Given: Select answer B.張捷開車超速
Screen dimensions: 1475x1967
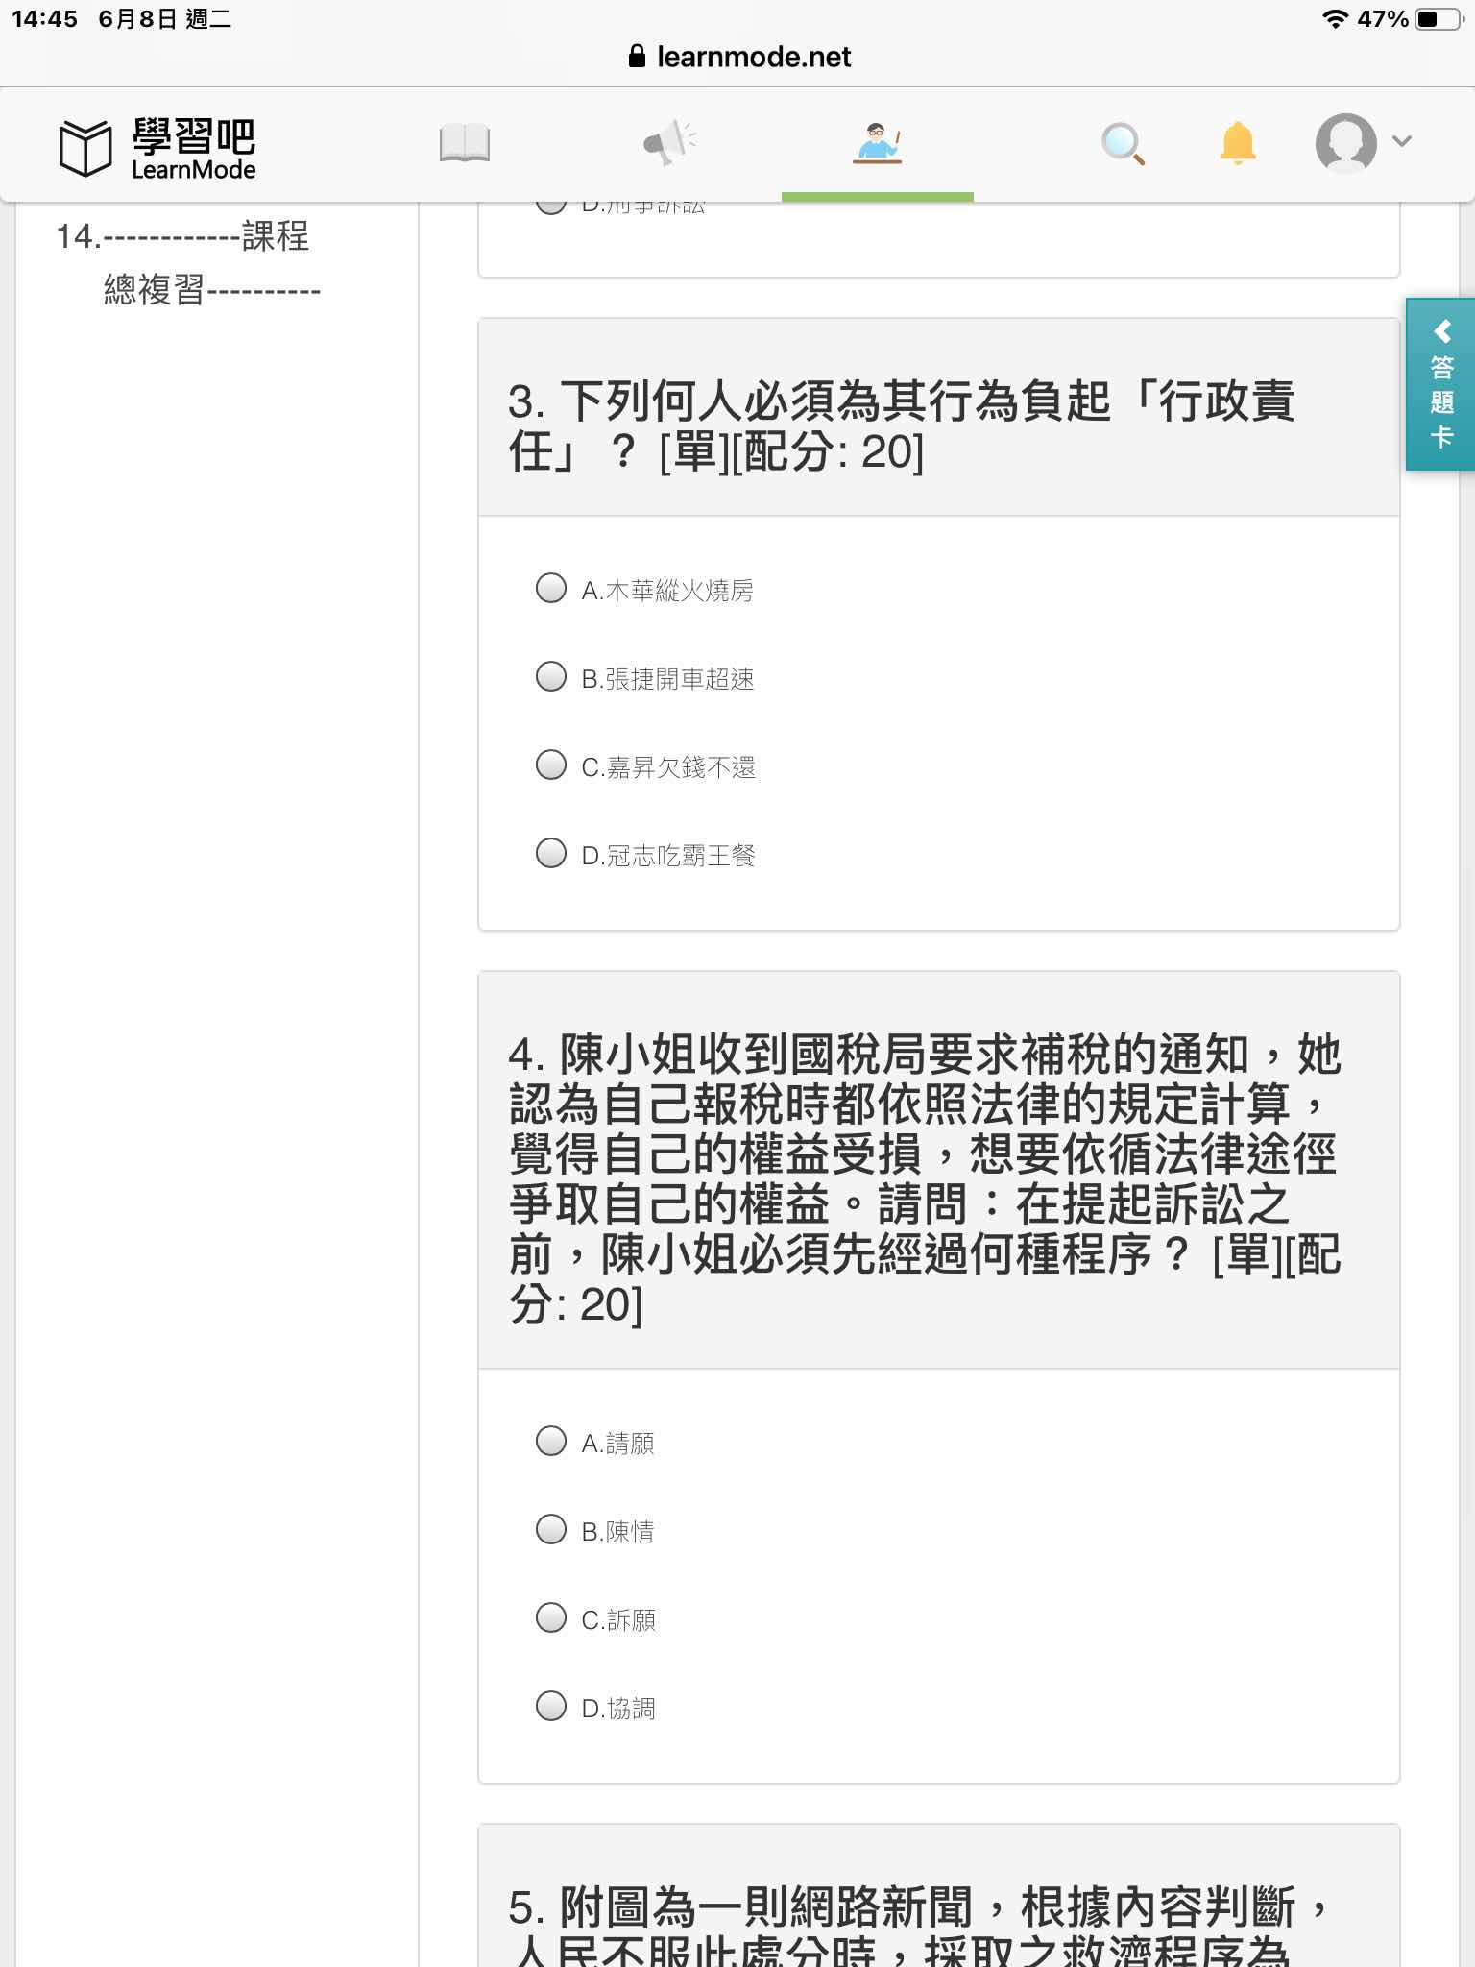Looking at the screenshot, I should [644, 677].
